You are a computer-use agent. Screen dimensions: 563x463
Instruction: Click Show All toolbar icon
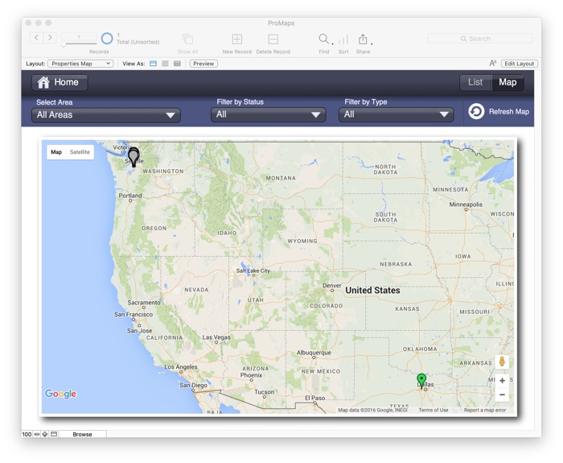click(x=187, y=39)
